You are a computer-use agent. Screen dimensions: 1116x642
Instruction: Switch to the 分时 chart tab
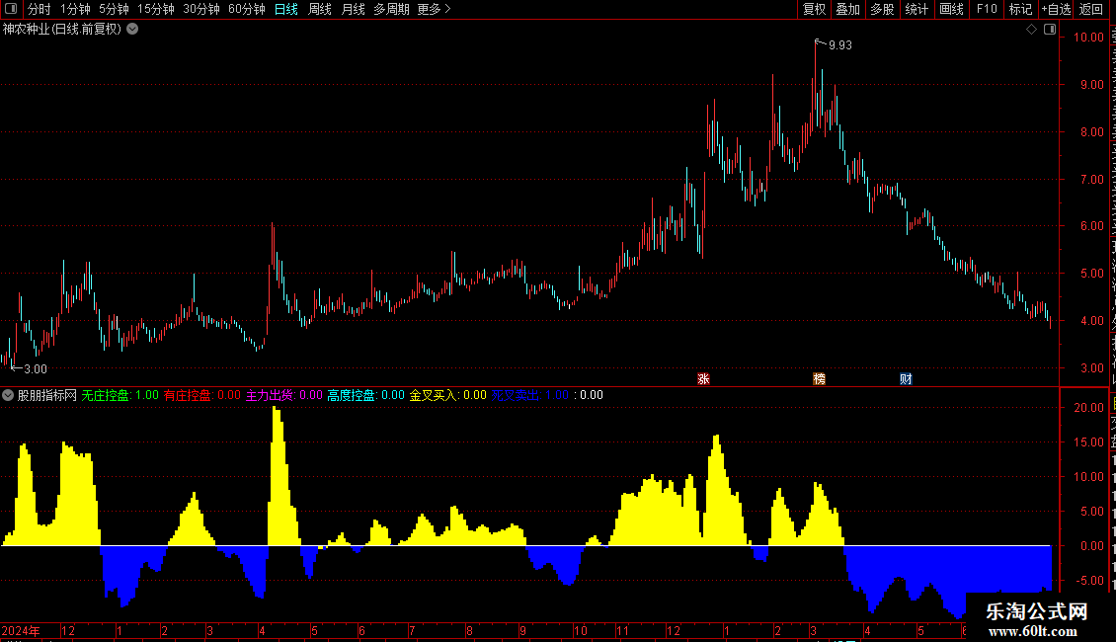[x=40, y=9]
